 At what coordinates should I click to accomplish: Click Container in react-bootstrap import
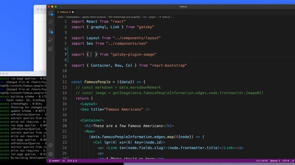coord(100,66)
